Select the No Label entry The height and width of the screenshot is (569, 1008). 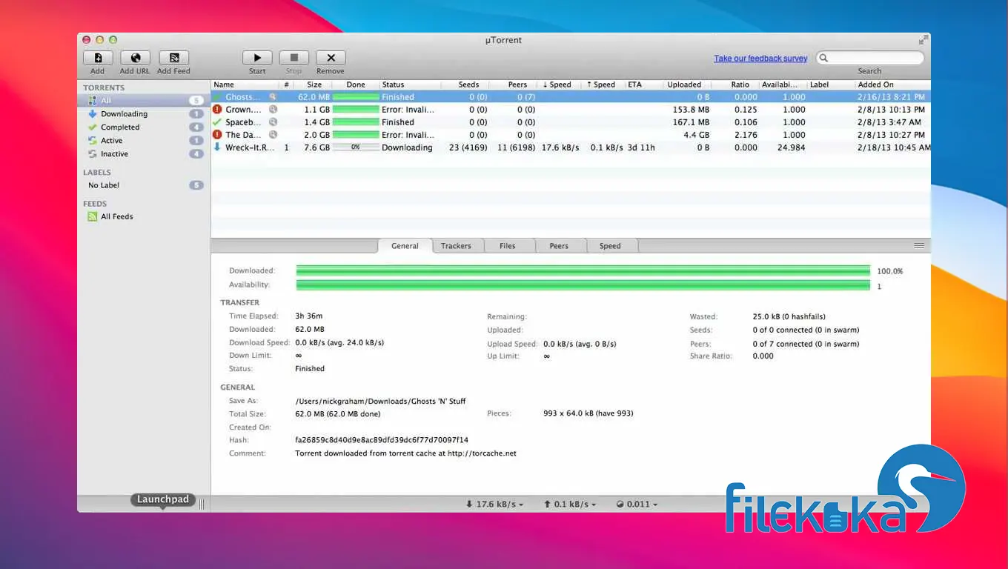click(144, 185)
